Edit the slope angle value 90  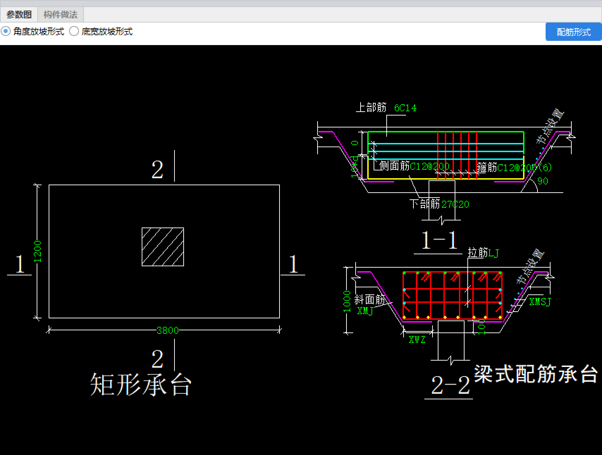[x=543, y=181]
